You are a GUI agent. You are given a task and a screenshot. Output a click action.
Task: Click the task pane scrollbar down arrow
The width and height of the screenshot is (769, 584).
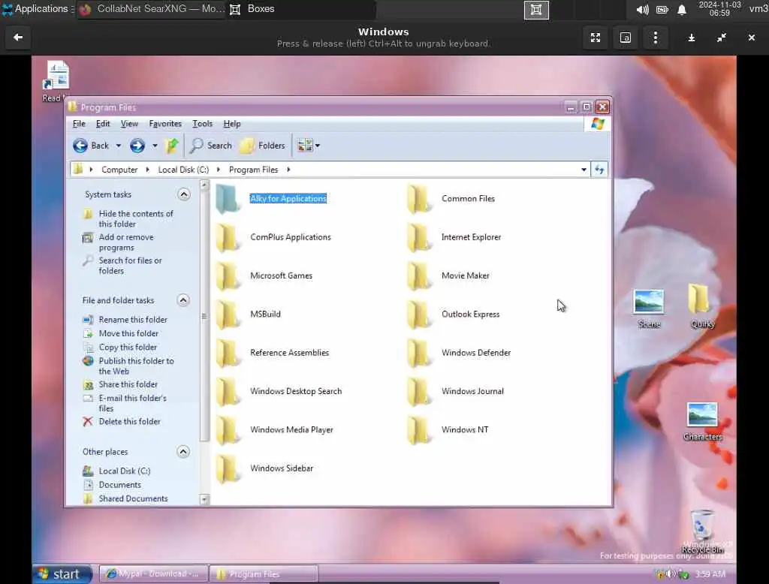tap(204, 500)
